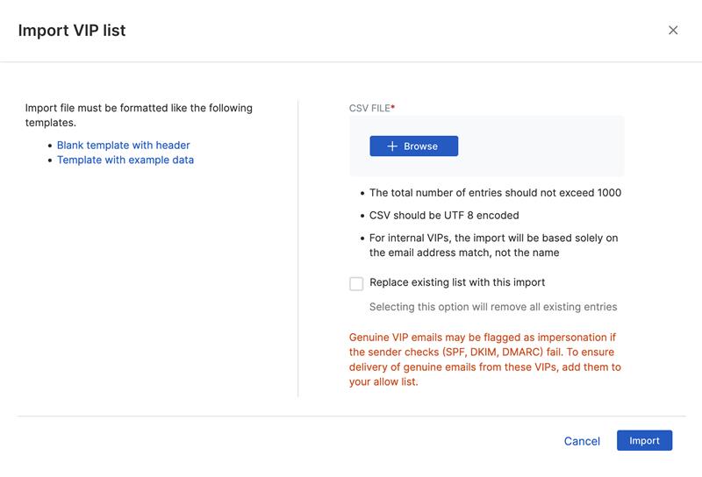This screenshot has width=702, height=477.
Task: Click the red required asterisk
Action: (x=393, y=107)
